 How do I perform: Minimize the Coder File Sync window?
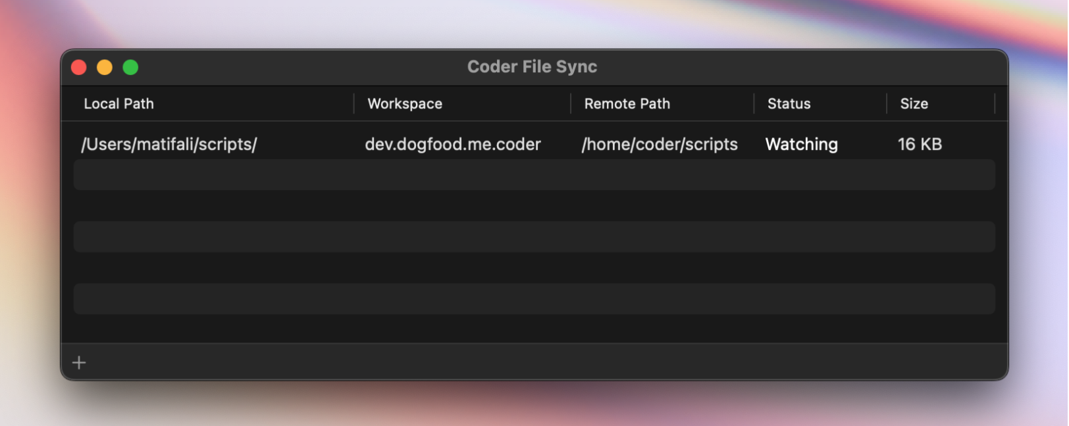point(105,67)
